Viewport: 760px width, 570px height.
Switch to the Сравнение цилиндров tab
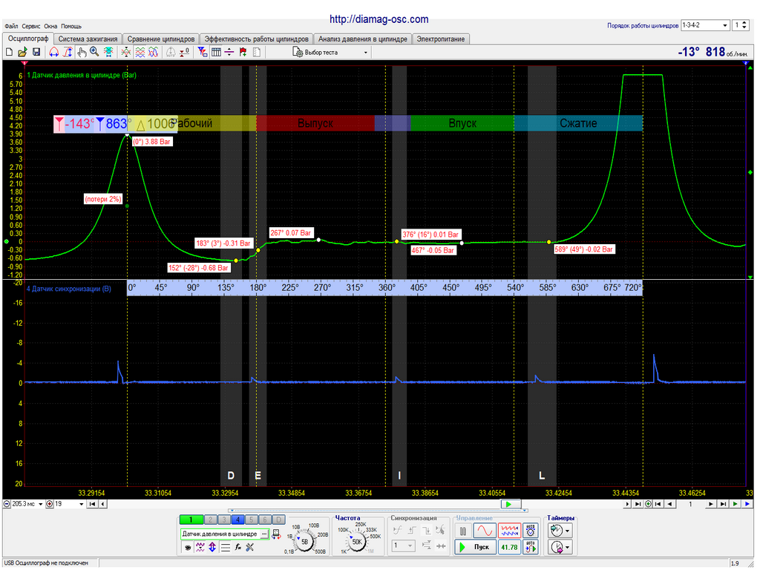click(161, 39)
